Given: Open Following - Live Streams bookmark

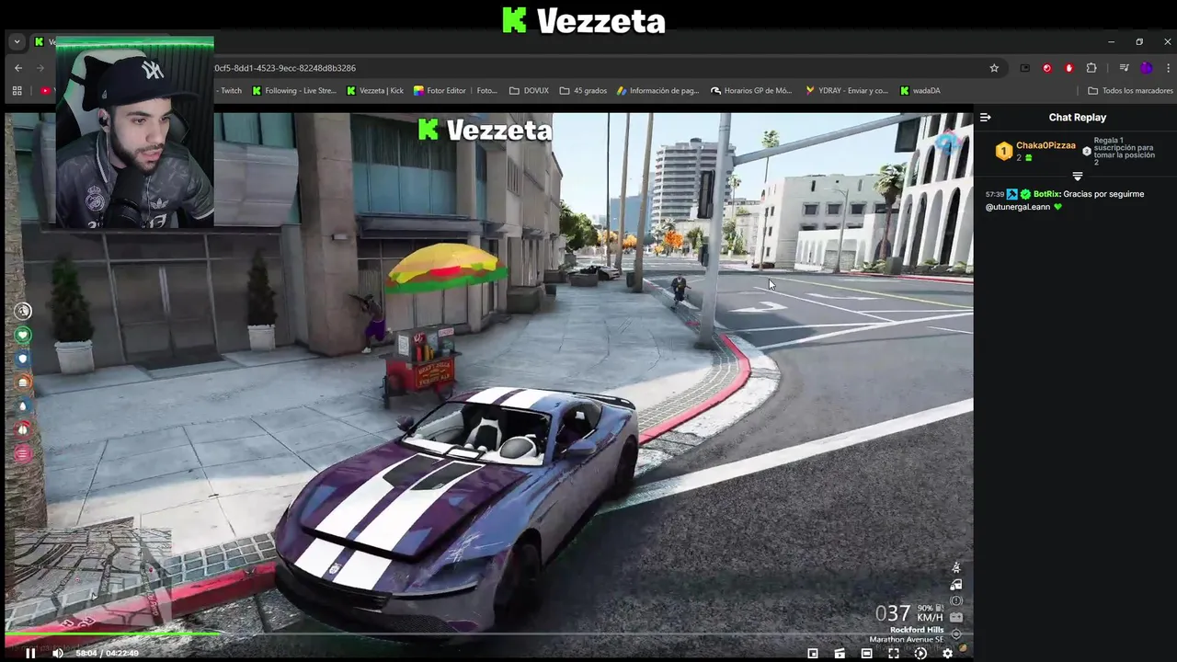Looking at the screenshot, I should tap(294, 91).
